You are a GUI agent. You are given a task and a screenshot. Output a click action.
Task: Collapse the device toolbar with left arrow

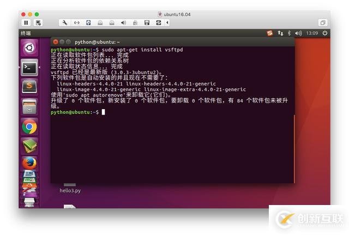click(x=167, y=23)
